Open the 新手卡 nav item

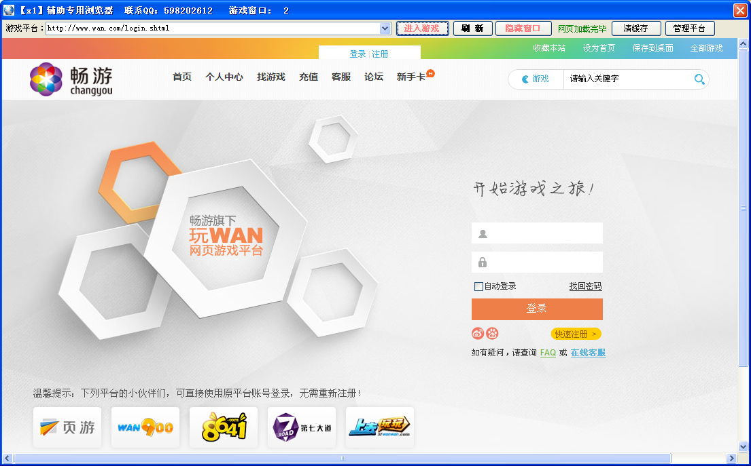pyautogui.click(x=411, y=77)
